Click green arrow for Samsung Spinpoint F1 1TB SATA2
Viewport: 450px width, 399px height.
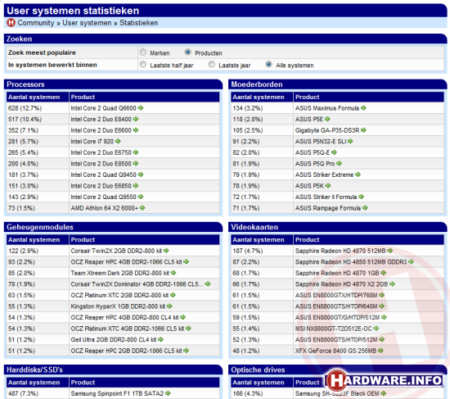tap(168, 393)
